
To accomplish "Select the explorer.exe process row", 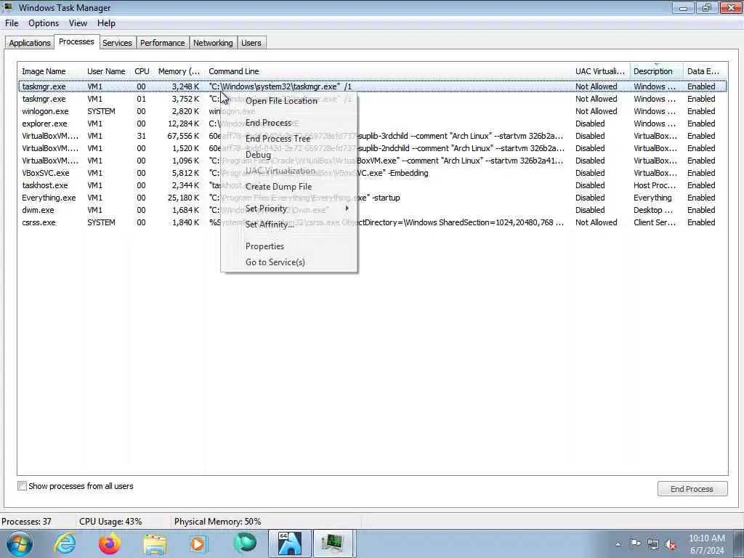I will 373,124.
